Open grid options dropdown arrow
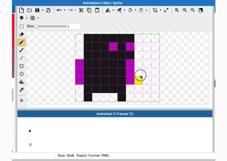 (x=38, y=18)
